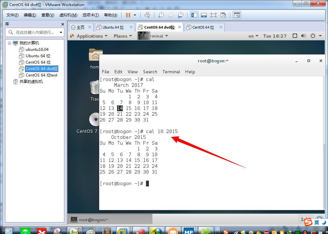Open the MP taskbar icon
This screenshot has width=328, height=234.
click(188, 231)
